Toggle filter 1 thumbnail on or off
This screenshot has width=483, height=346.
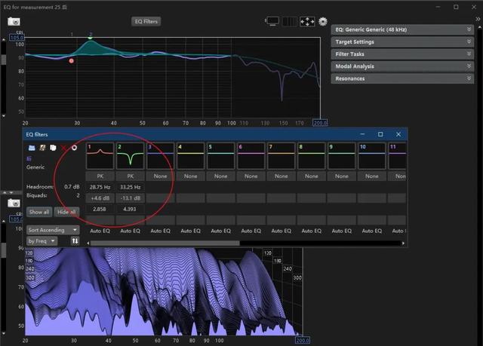pos(100,155)
